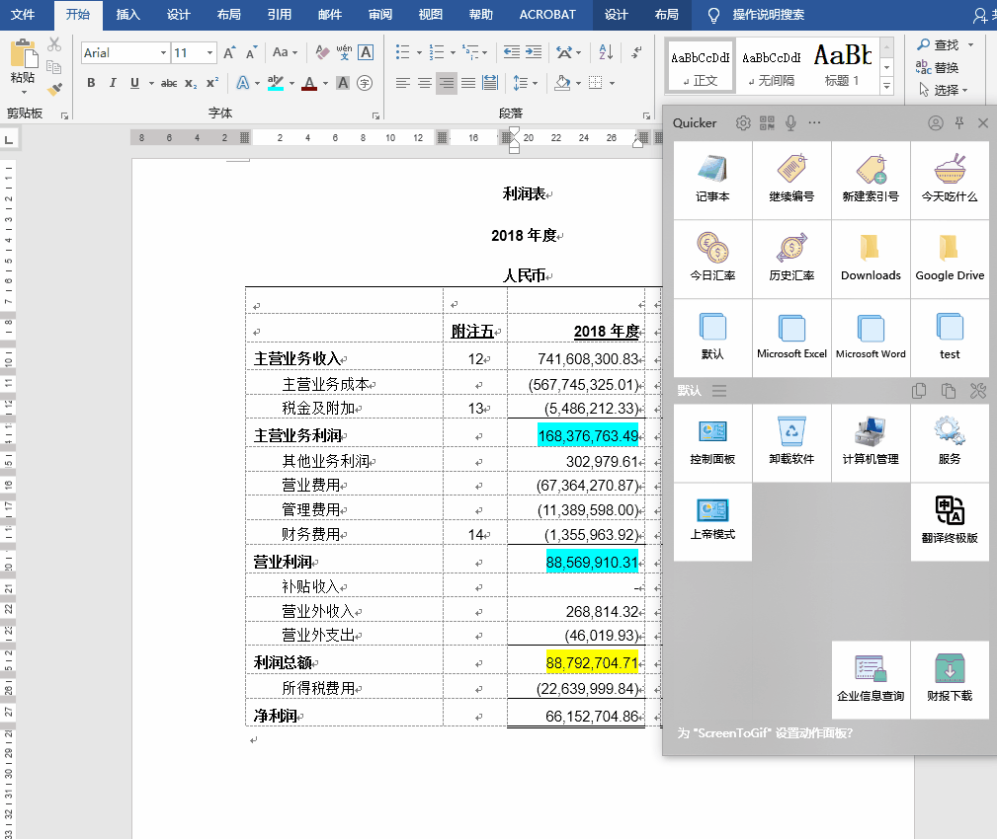Expand the 查找 find dropdown arrow

[970, 44]
